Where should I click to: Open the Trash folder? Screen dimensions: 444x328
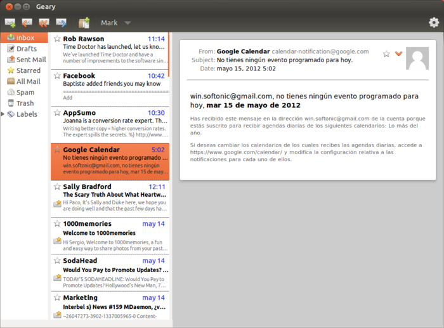[x=25, y=103]
